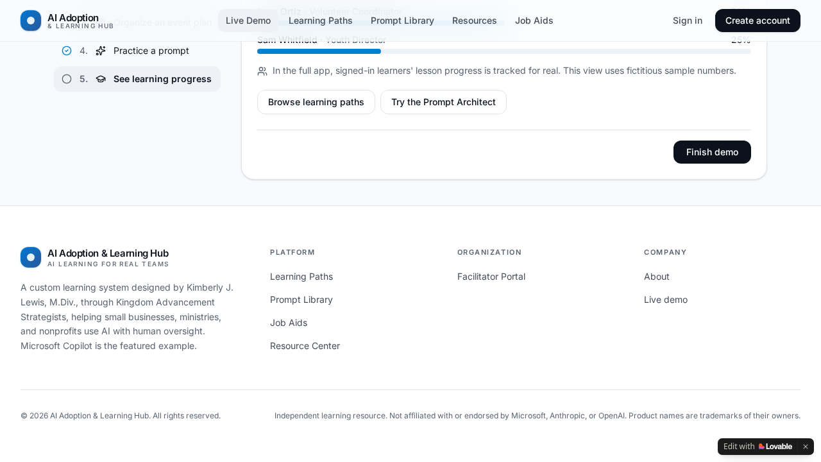This screenshot has height=462, width=821.
Task: Click the Independent learning resource disclaimer text
Action: coord(537,416)
